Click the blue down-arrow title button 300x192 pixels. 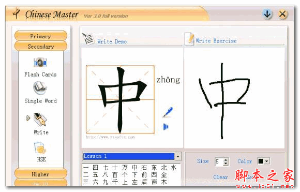tap(267, 14)
